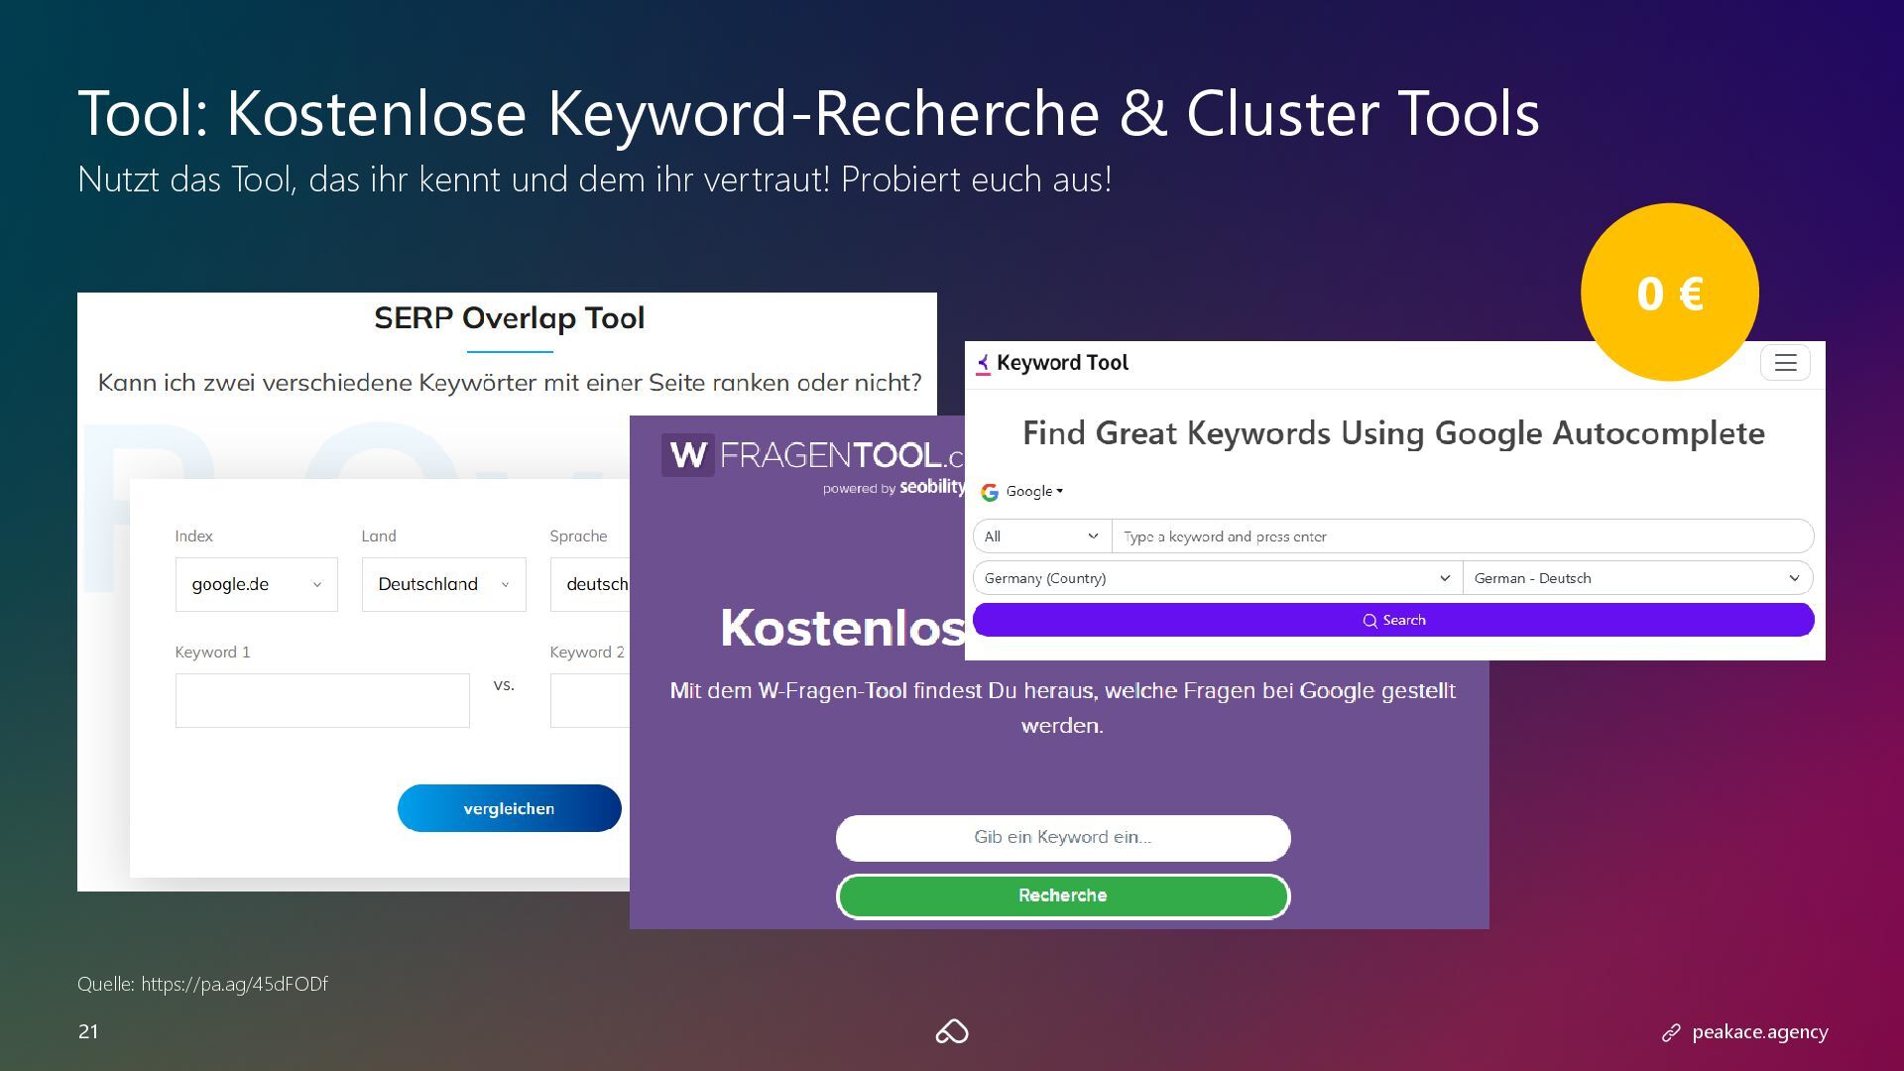Click the Keyword Tool logo icon
This screenshot has width=1904, height=1071.
pos(983,364)
